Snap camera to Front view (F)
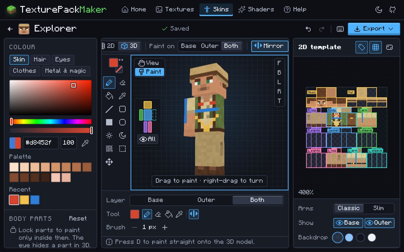The height and width of the screenshot is (252, 404). click(279, 63)
